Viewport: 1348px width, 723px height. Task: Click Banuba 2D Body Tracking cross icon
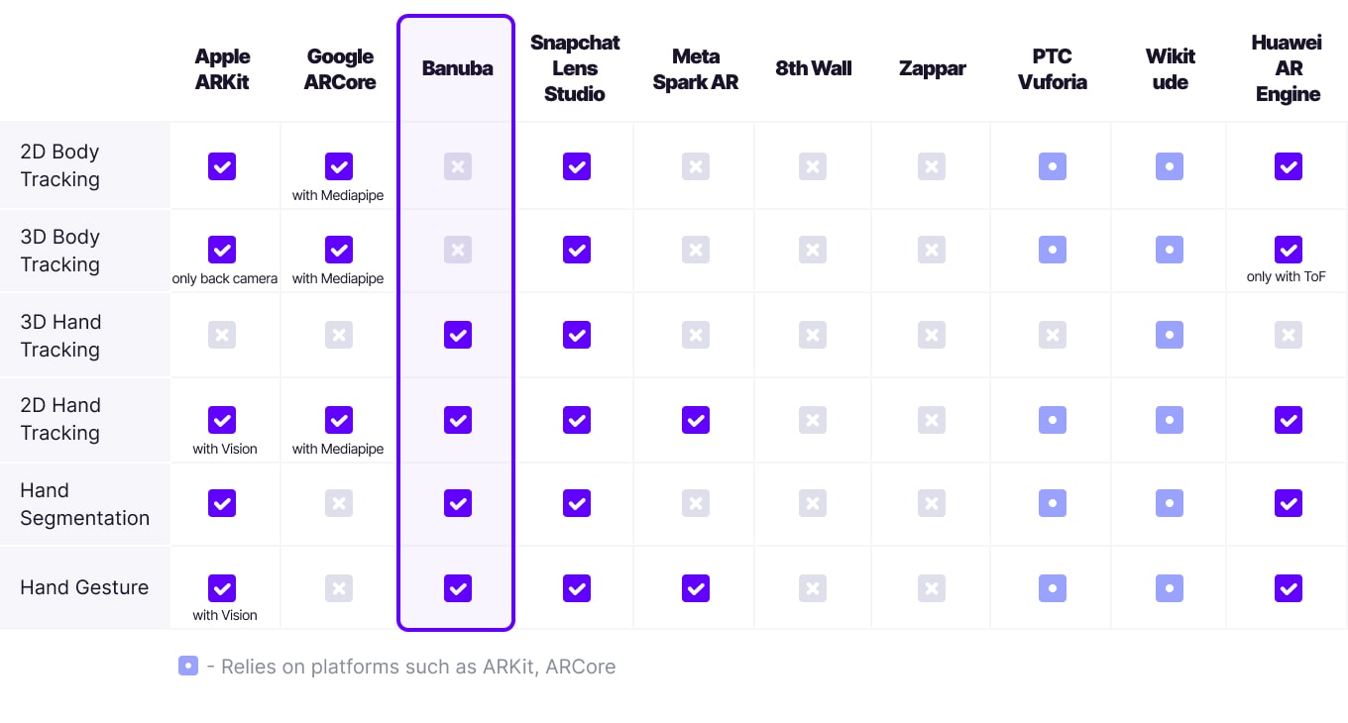click(458, 166)
